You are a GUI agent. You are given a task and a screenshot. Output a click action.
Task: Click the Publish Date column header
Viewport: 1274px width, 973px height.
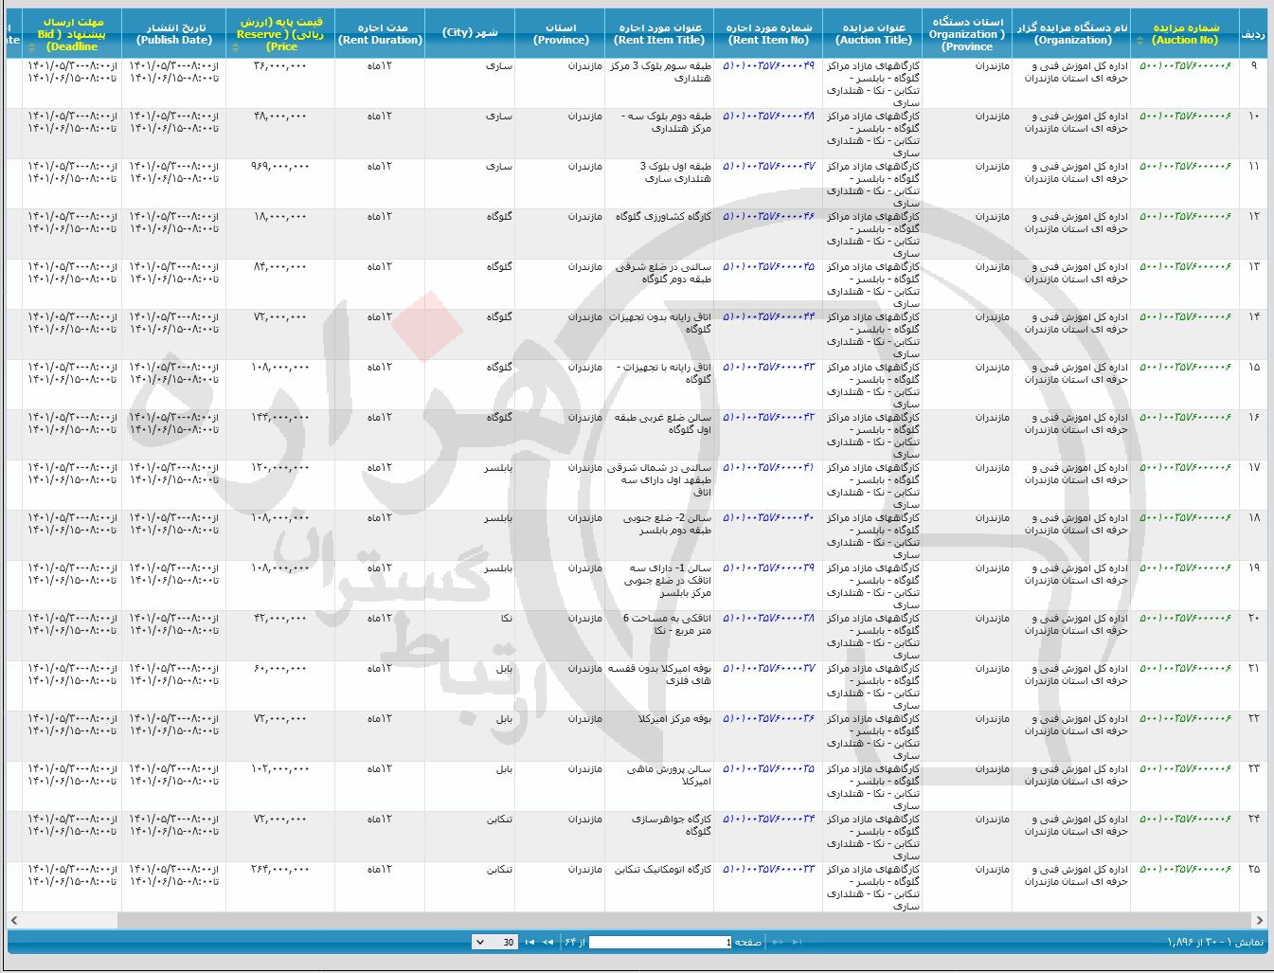click(x=174, y=34)
